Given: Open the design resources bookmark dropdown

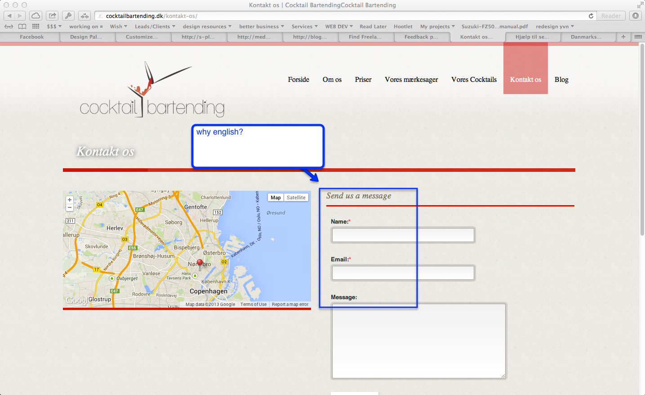Looking at the screenshot, I should pyautogui.click(x=207, y=27).
